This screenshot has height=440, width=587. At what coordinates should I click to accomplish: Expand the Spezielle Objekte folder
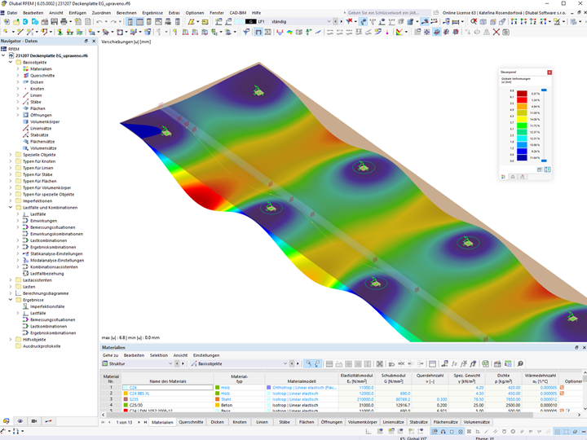coord(11,155)
